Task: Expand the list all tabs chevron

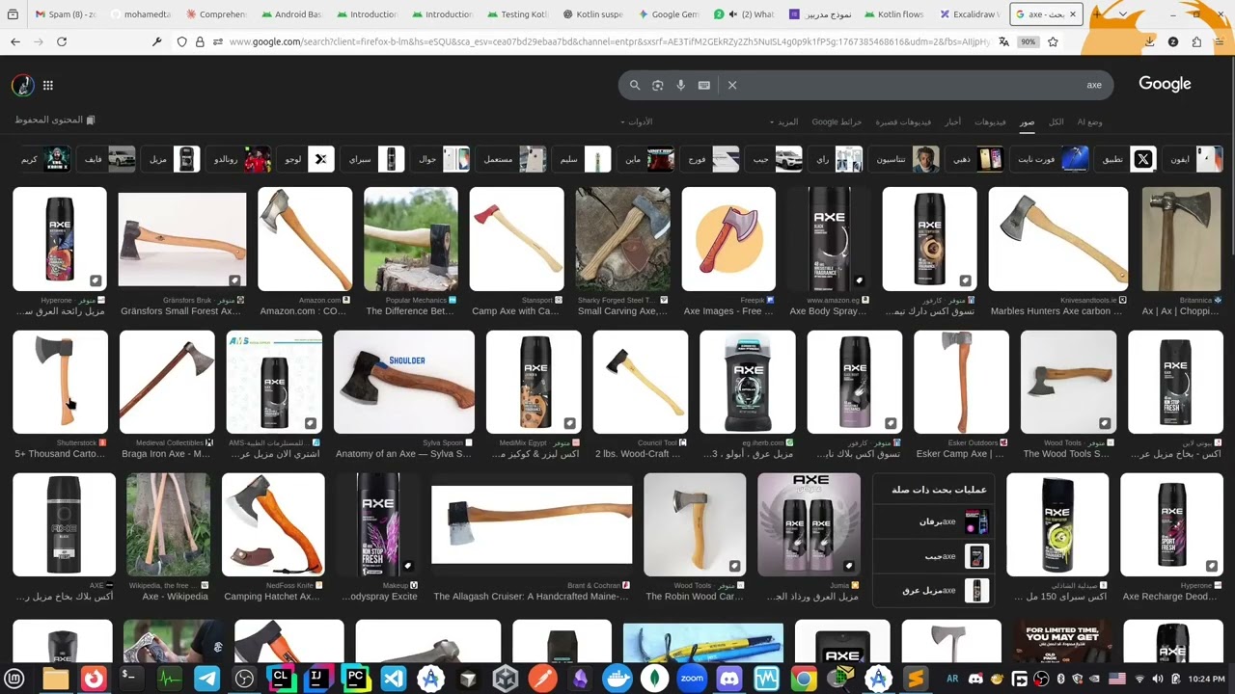Action: pyautogui.click(x=1125, y=14)
